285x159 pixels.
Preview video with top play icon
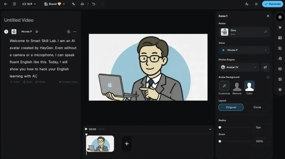256,4
